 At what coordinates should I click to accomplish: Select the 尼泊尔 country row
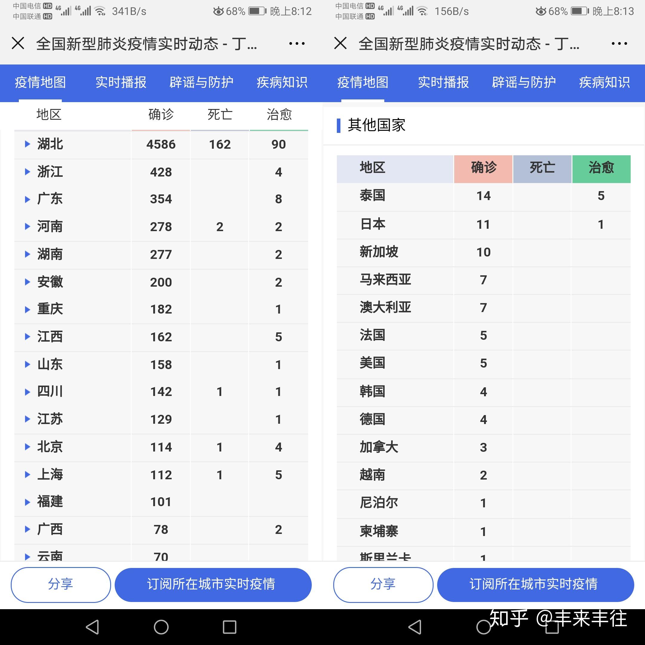pos(483,504)
